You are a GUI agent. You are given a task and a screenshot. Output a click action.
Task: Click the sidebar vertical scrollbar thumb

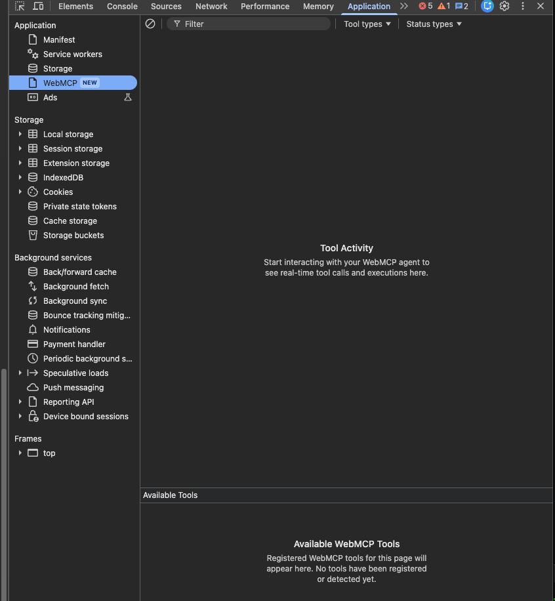point(4,484)
